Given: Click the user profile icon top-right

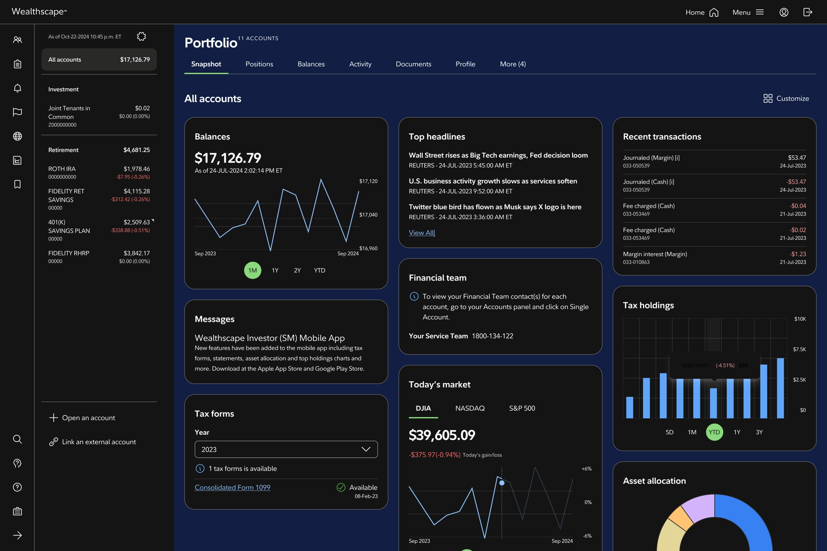Looking at the screenshot, I should coord(784,13).
